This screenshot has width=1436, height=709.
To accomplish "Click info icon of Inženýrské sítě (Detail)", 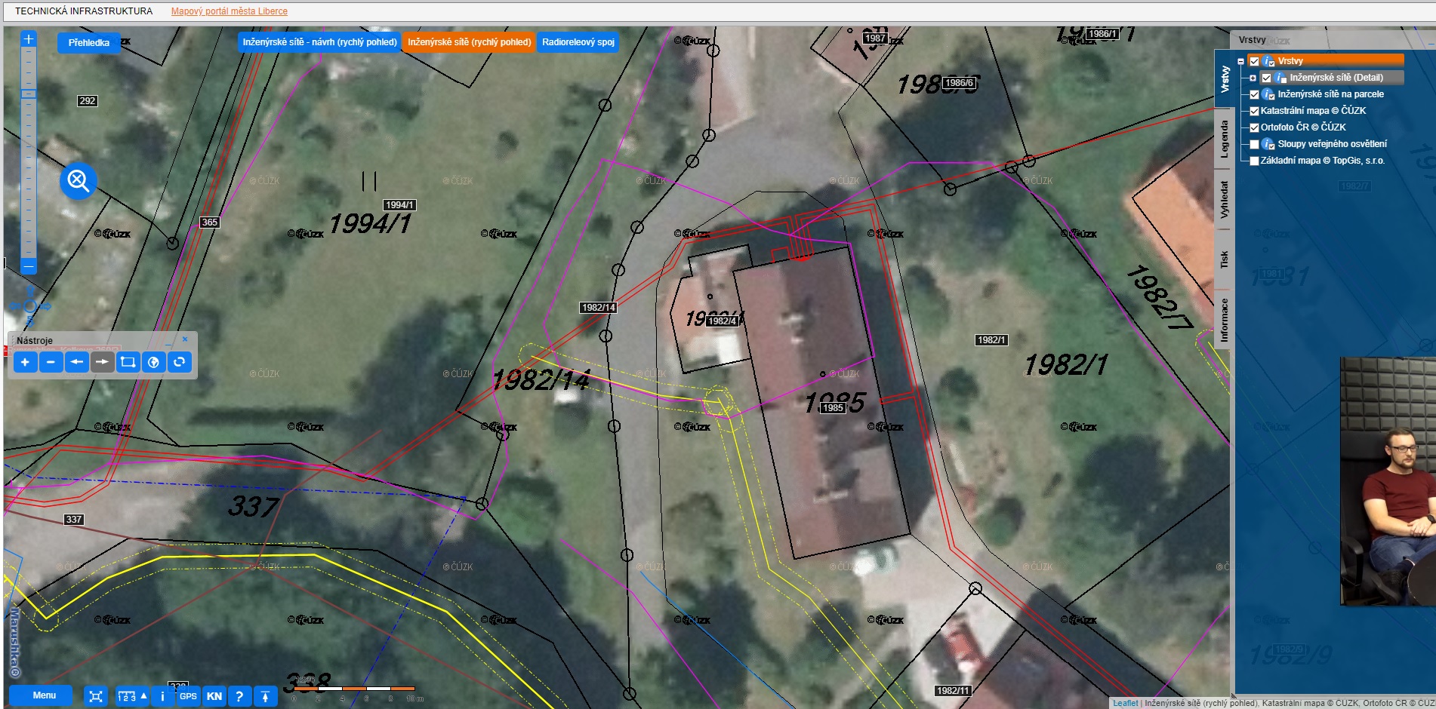I will 1280,78.
